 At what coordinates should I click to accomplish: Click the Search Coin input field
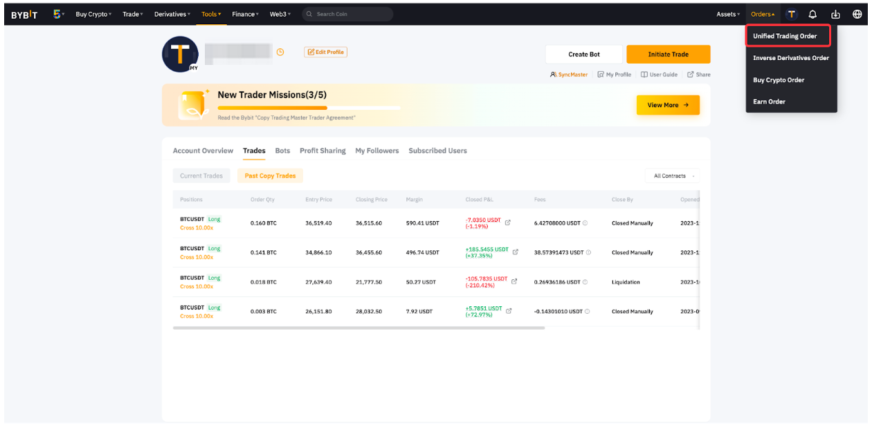[349, 14]
